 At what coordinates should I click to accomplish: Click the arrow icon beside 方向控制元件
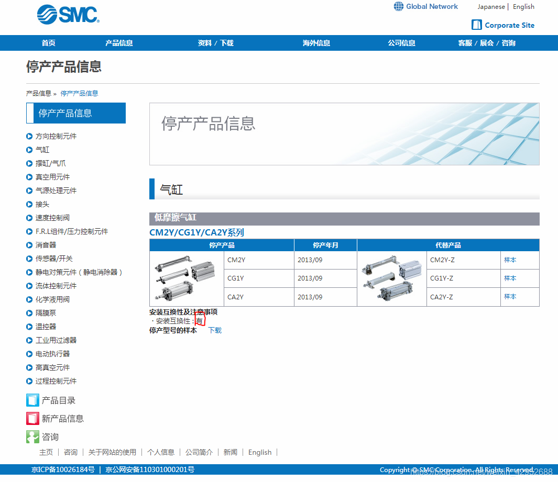coord(29,136)
